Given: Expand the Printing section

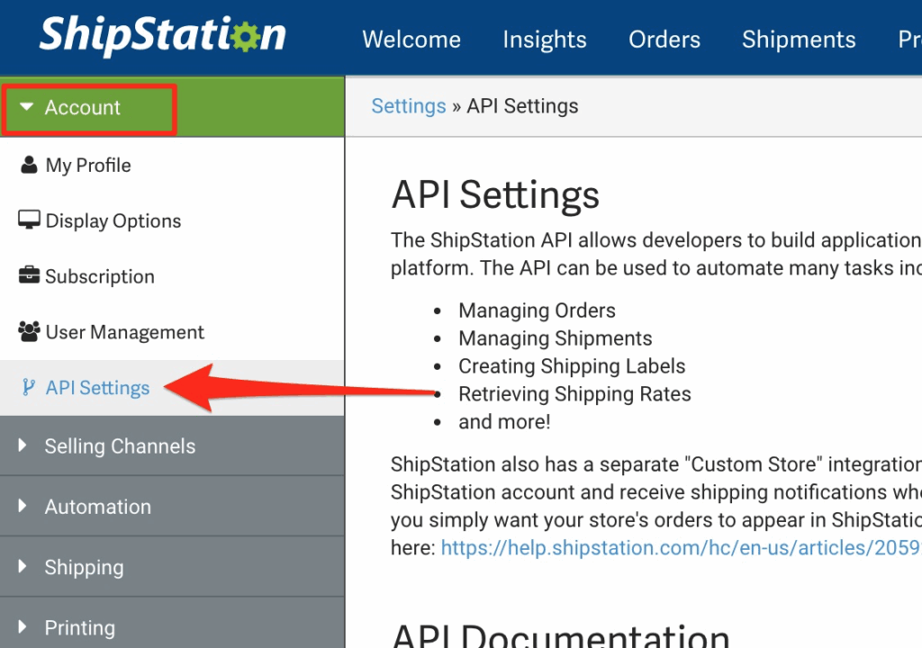Looking at the screenshot, I should [24, 627].
